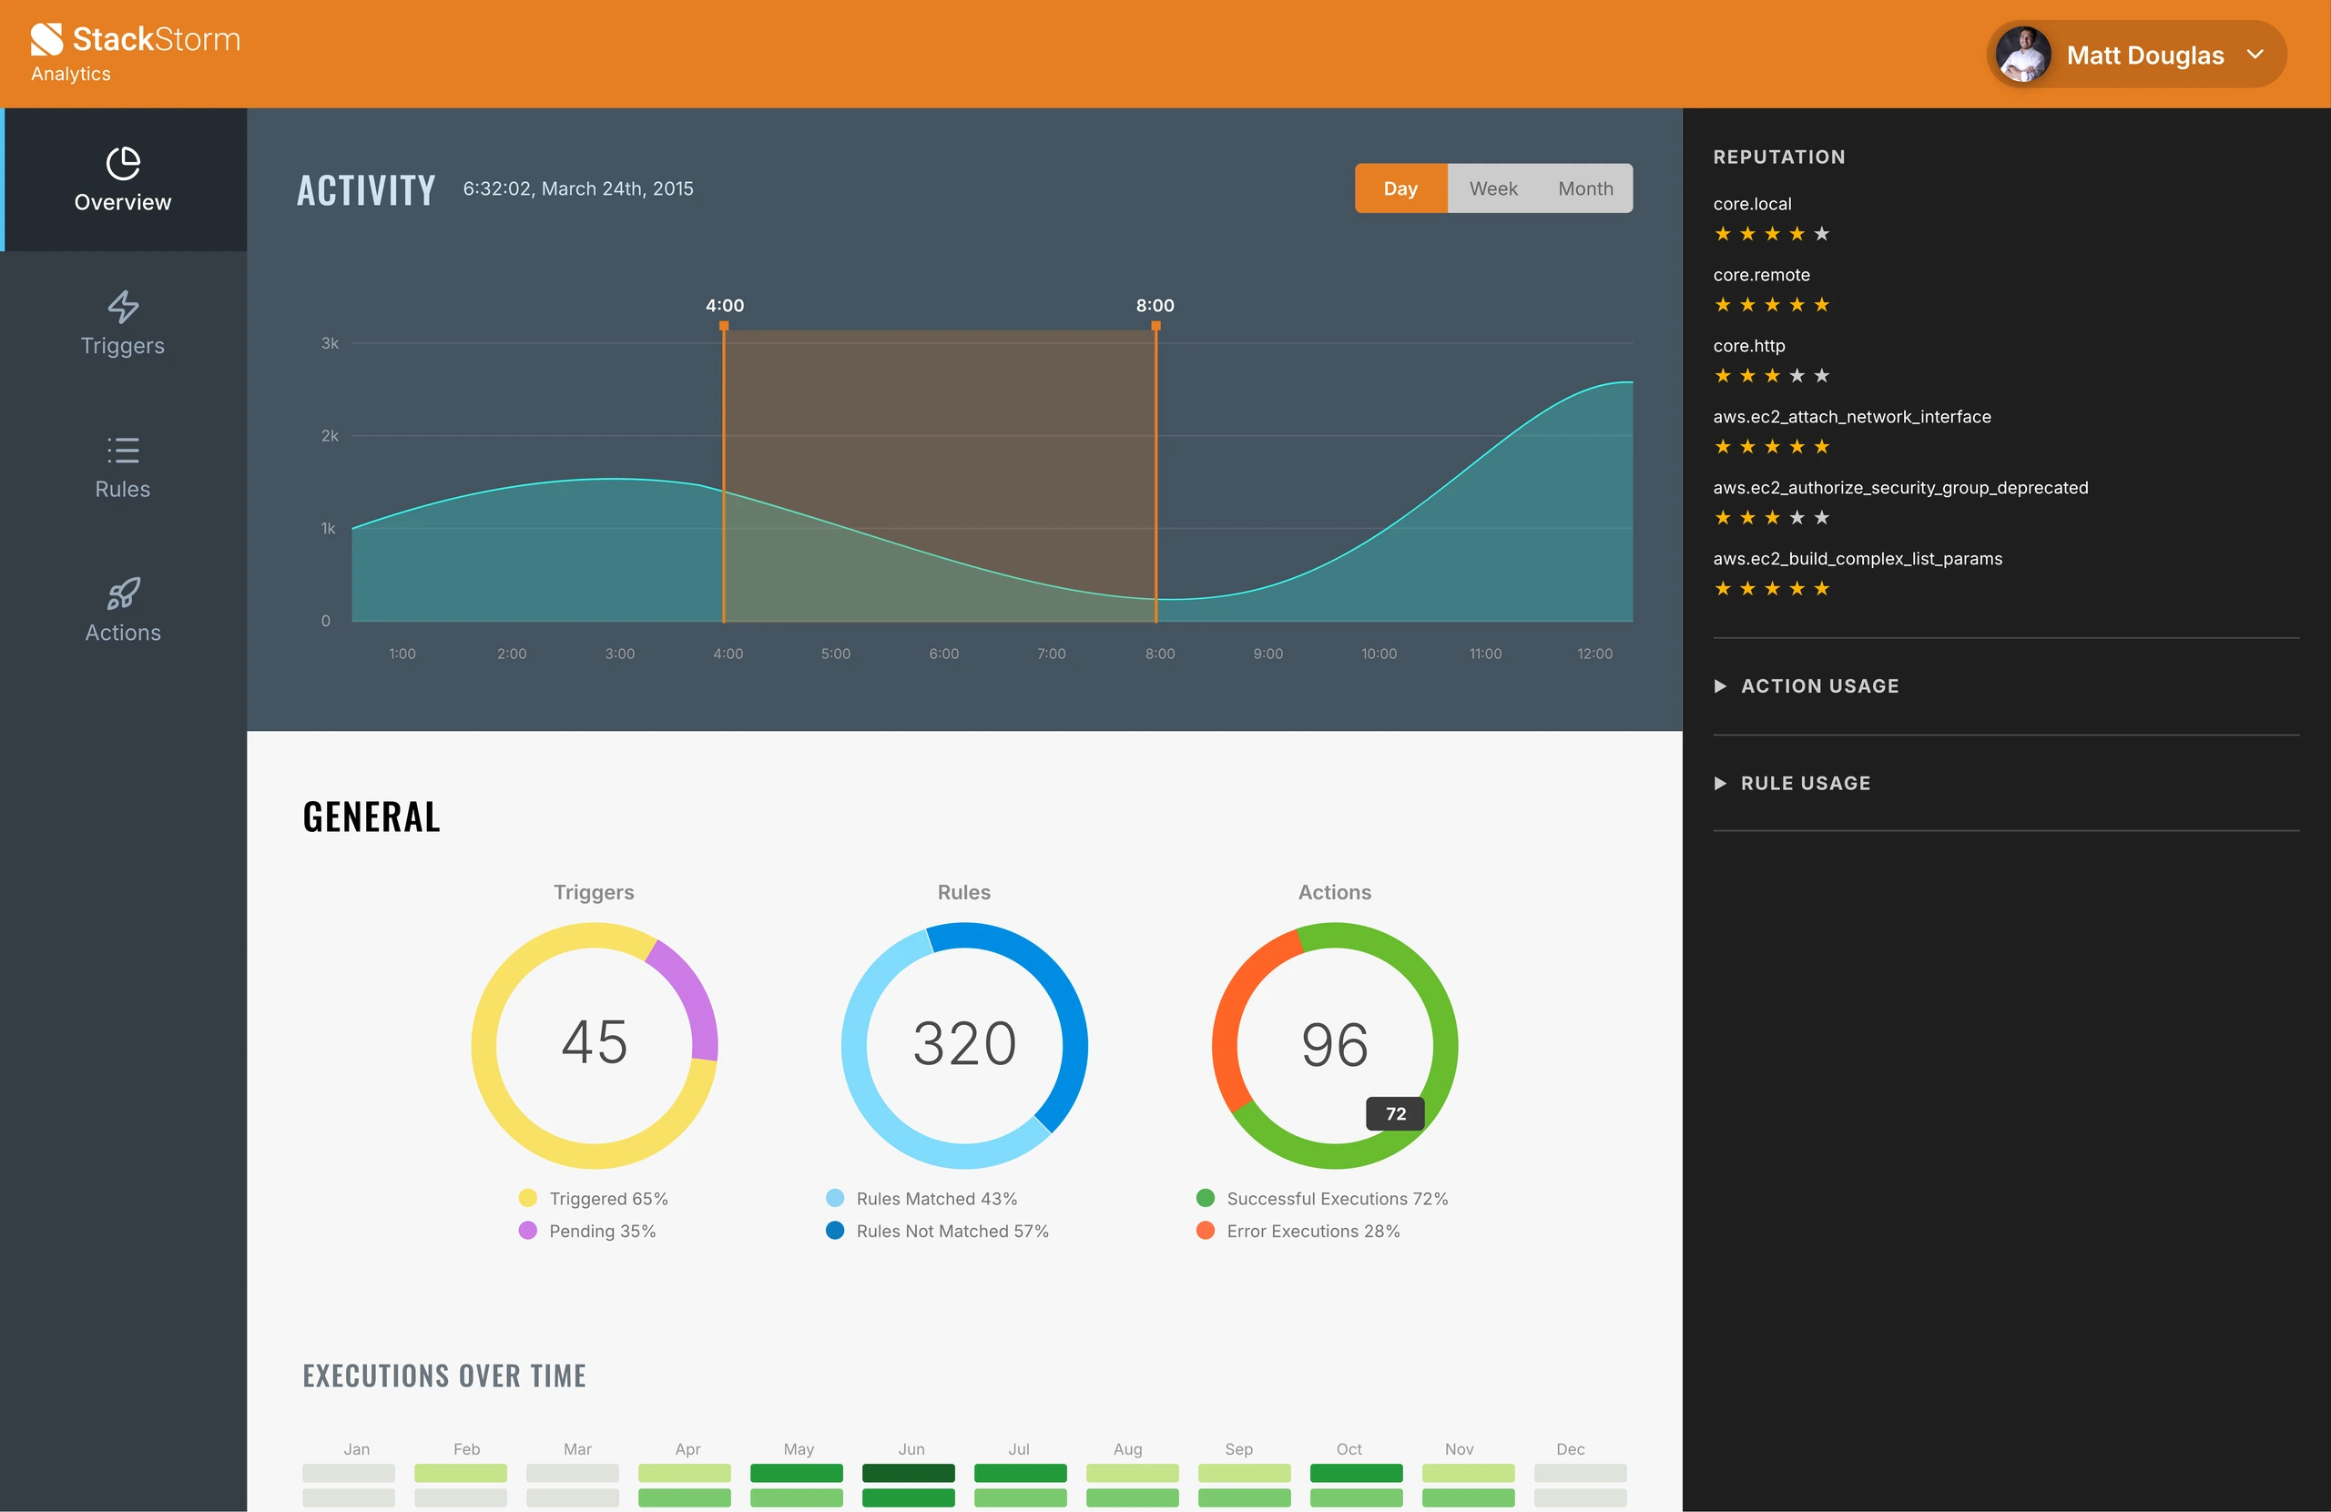This screenshot has width=2331, height=1512.
Task: Click the top May execution heatmap cell
Action: point(796,1473)
